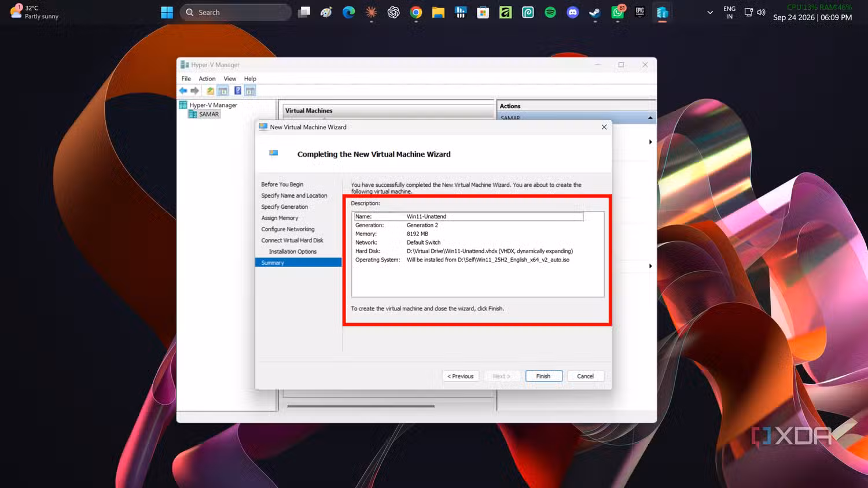Viewport: 868px width, 488px height.
Task: Open Spotify from the taskbar
Action: click(550, 12)
